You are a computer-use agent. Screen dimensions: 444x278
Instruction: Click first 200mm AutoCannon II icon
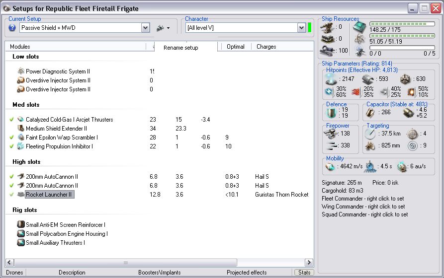[x=21, y=176]
